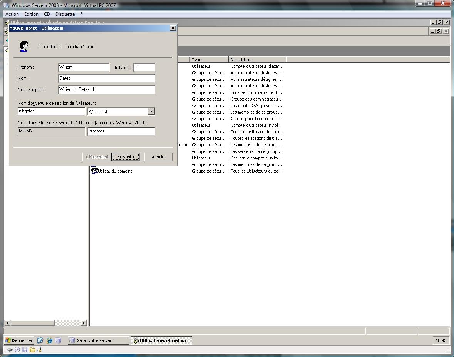
Task: Click into the Prénom field
Action: (84, 67)
